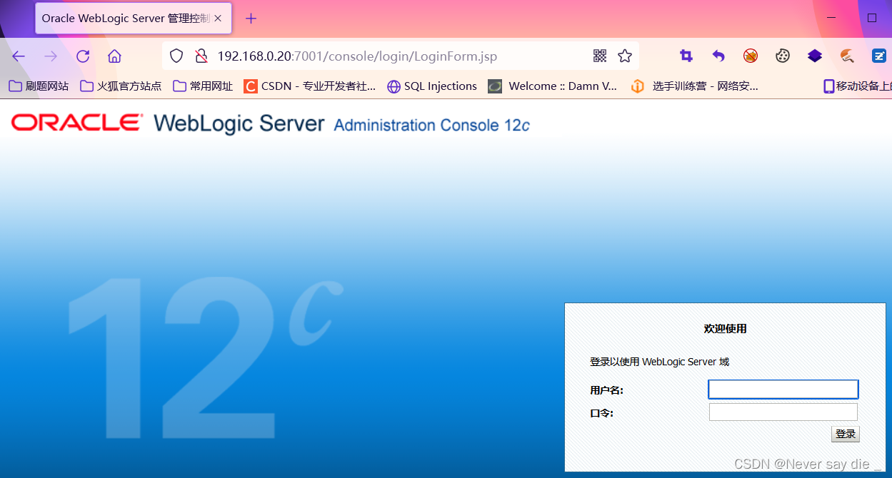Click the cookie editor extension icon
This screenshot has height=478, width=892.
pyautogui.click(x=783, y=56)
